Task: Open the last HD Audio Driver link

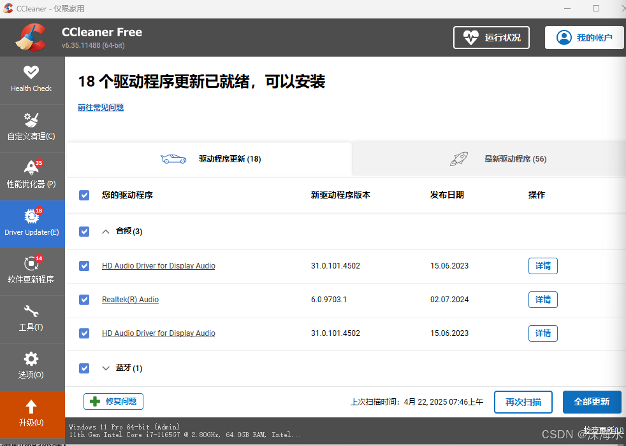Action: click(159, 333)
